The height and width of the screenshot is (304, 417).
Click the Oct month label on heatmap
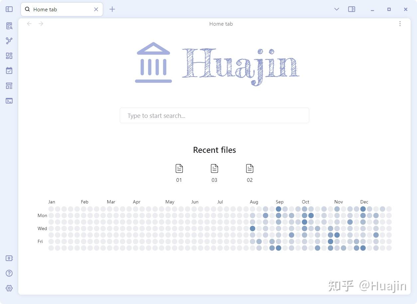[x=306, y=202]
